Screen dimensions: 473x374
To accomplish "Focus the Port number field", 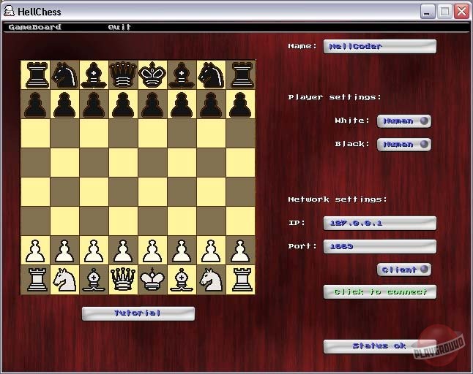I will [x=379, y=246].
